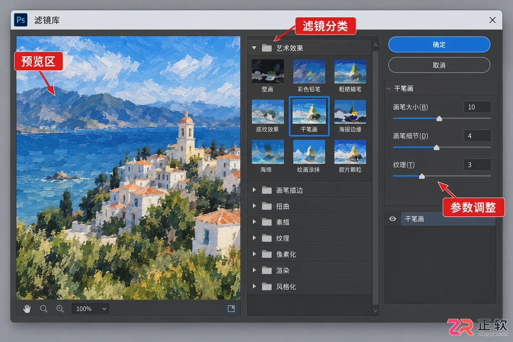Choose the 粗糙蜡笔 filter thumbnail

pyautogui.click(x=350, y=71)
